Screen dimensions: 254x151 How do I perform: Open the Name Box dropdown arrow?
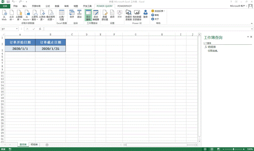tap(17, 29)
